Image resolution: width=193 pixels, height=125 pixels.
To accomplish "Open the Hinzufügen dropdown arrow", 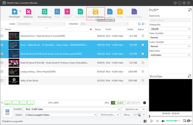I will click(x=20, y=11).
